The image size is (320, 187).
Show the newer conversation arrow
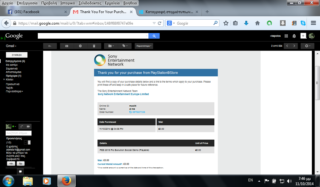pyautogui.click(x=287, y=46)
